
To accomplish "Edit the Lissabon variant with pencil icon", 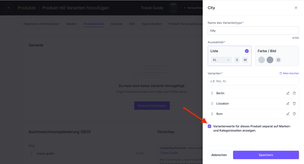I will (x=288, y=104).
